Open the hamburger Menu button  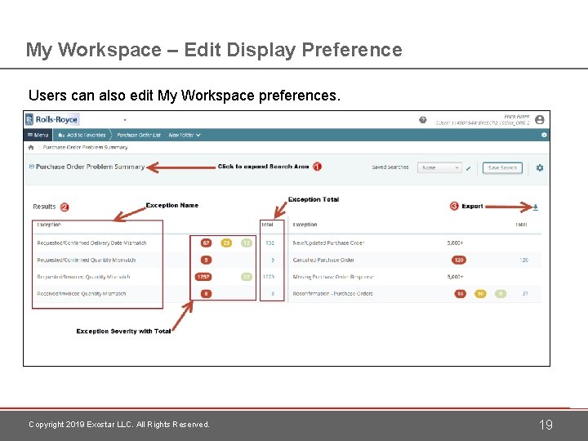[38, 135]
